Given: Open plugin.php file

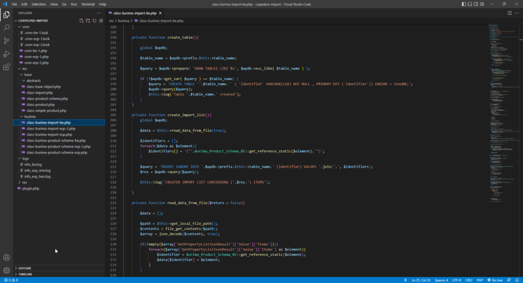Looking at the screenshot, I should click(59, 189).
